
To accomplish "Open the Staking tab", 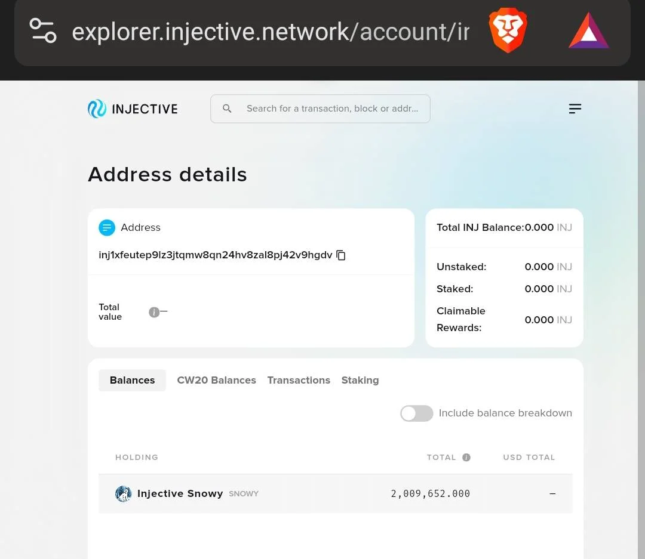I will tap(360, 380).
